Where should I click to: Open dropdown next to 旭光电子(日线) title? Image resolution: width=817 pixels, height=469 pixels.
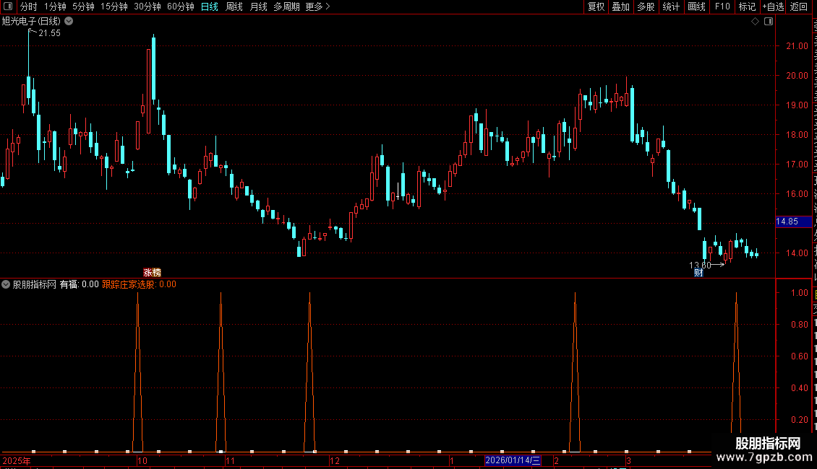(69, 22)
